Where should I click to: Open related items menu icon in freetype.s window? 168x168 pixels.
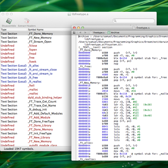tap(74, 33)
